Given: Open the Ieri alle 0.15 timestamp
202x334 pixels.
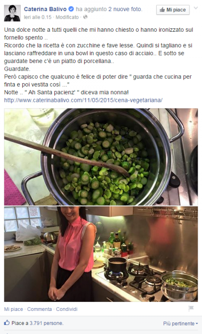Looking at the screenshot, I should click(38, 17).
